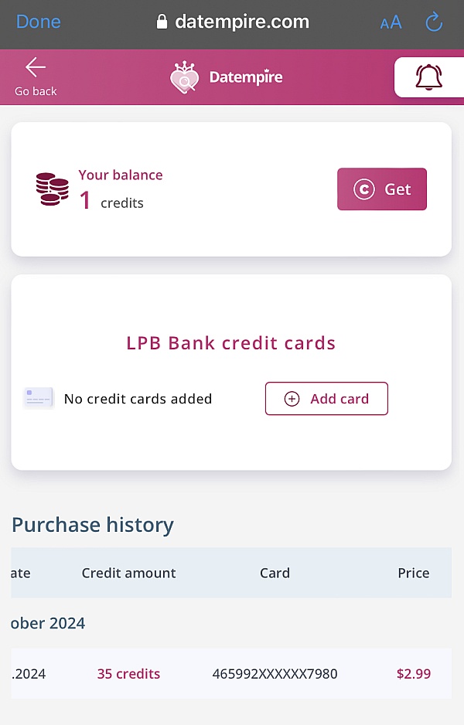Click the padlock icon beside datempire.com
The image size is (464, 725).
(162, 22)
